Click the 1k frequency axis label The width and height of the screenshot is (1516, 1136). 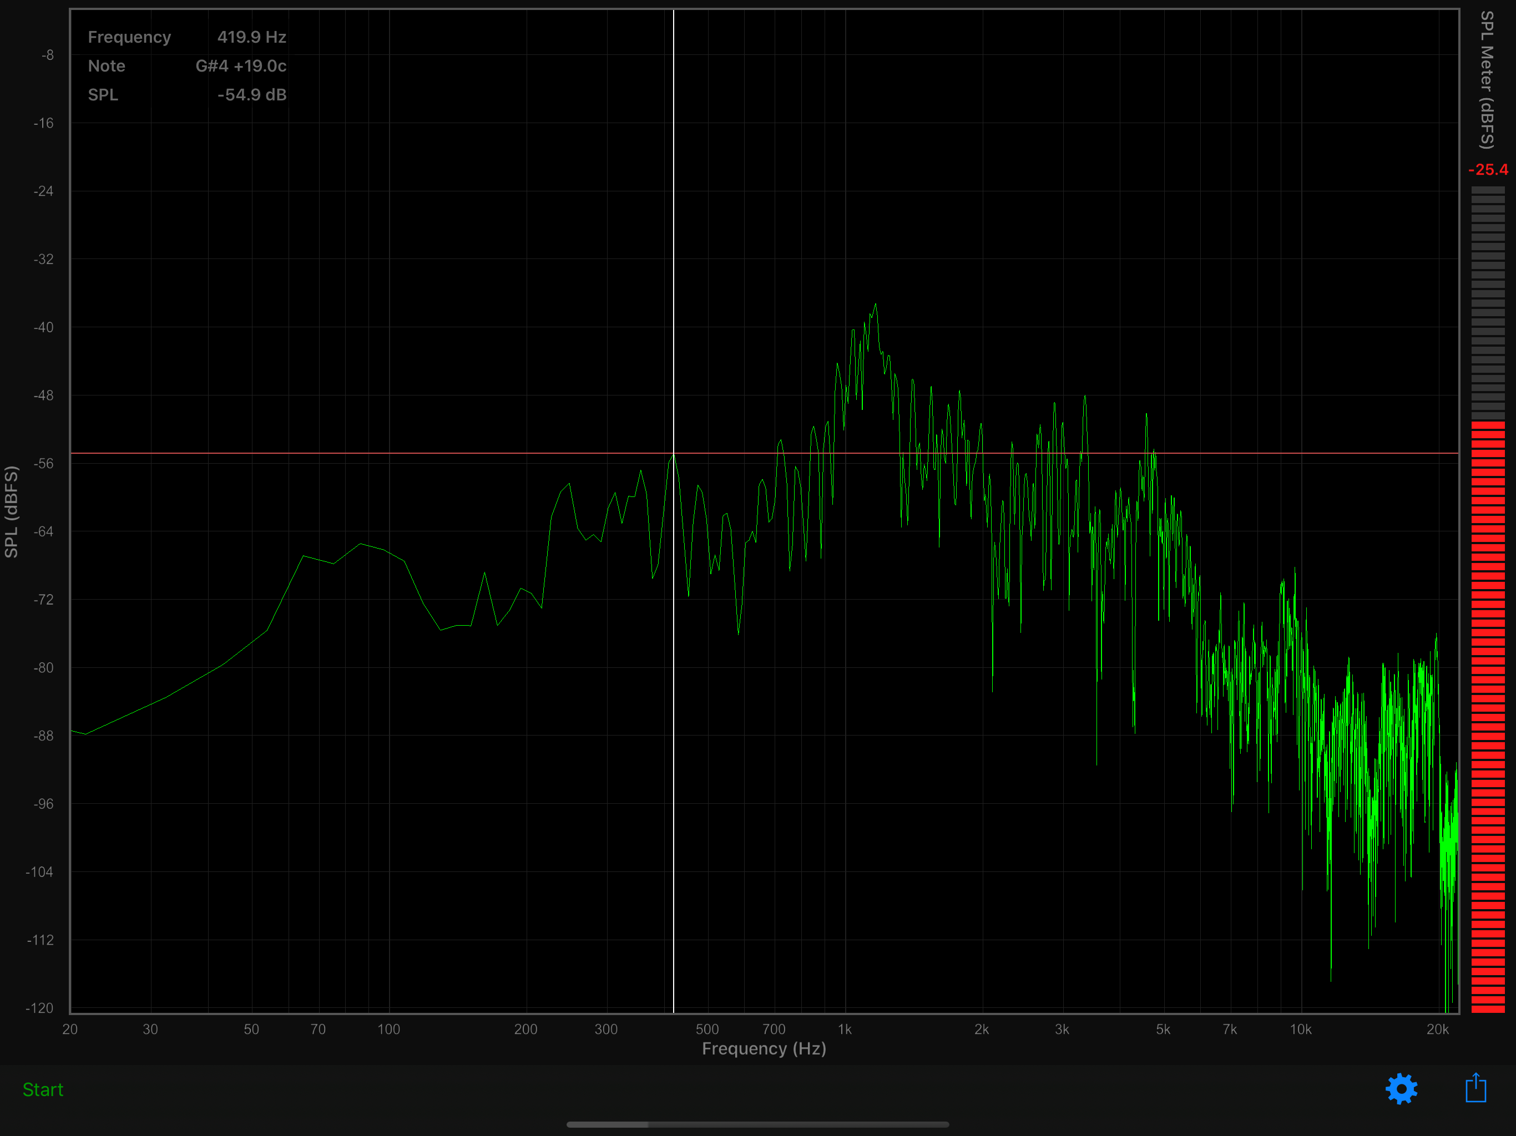845,1029
